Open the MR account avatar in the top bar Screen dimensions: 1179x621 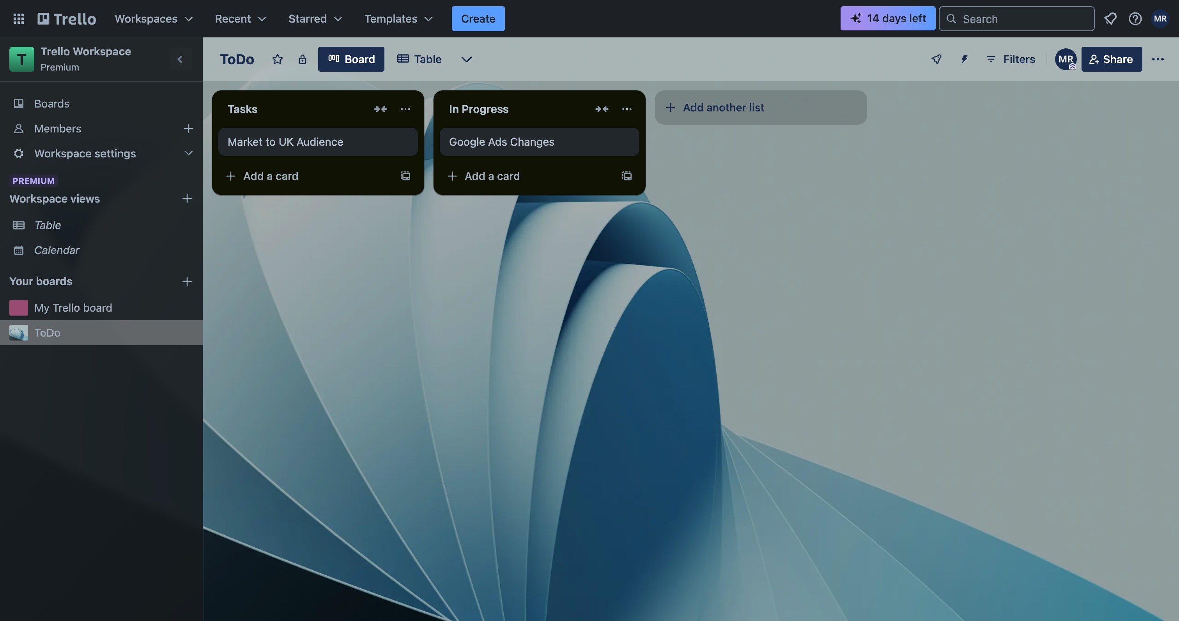[1160, 19]
